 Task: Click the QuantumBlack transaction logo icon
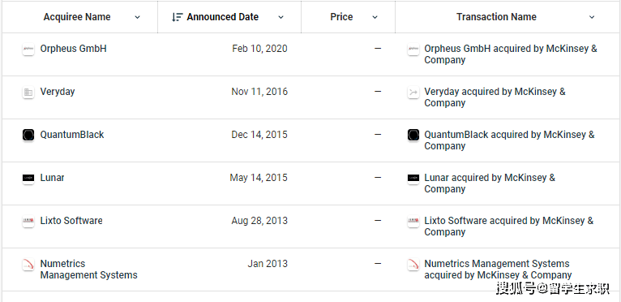(x=413, y=136)
